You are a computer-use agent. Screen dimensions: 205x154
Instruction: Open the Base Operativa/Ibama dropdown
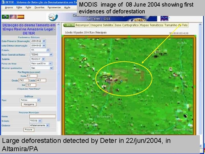click(x=42, y=54)
